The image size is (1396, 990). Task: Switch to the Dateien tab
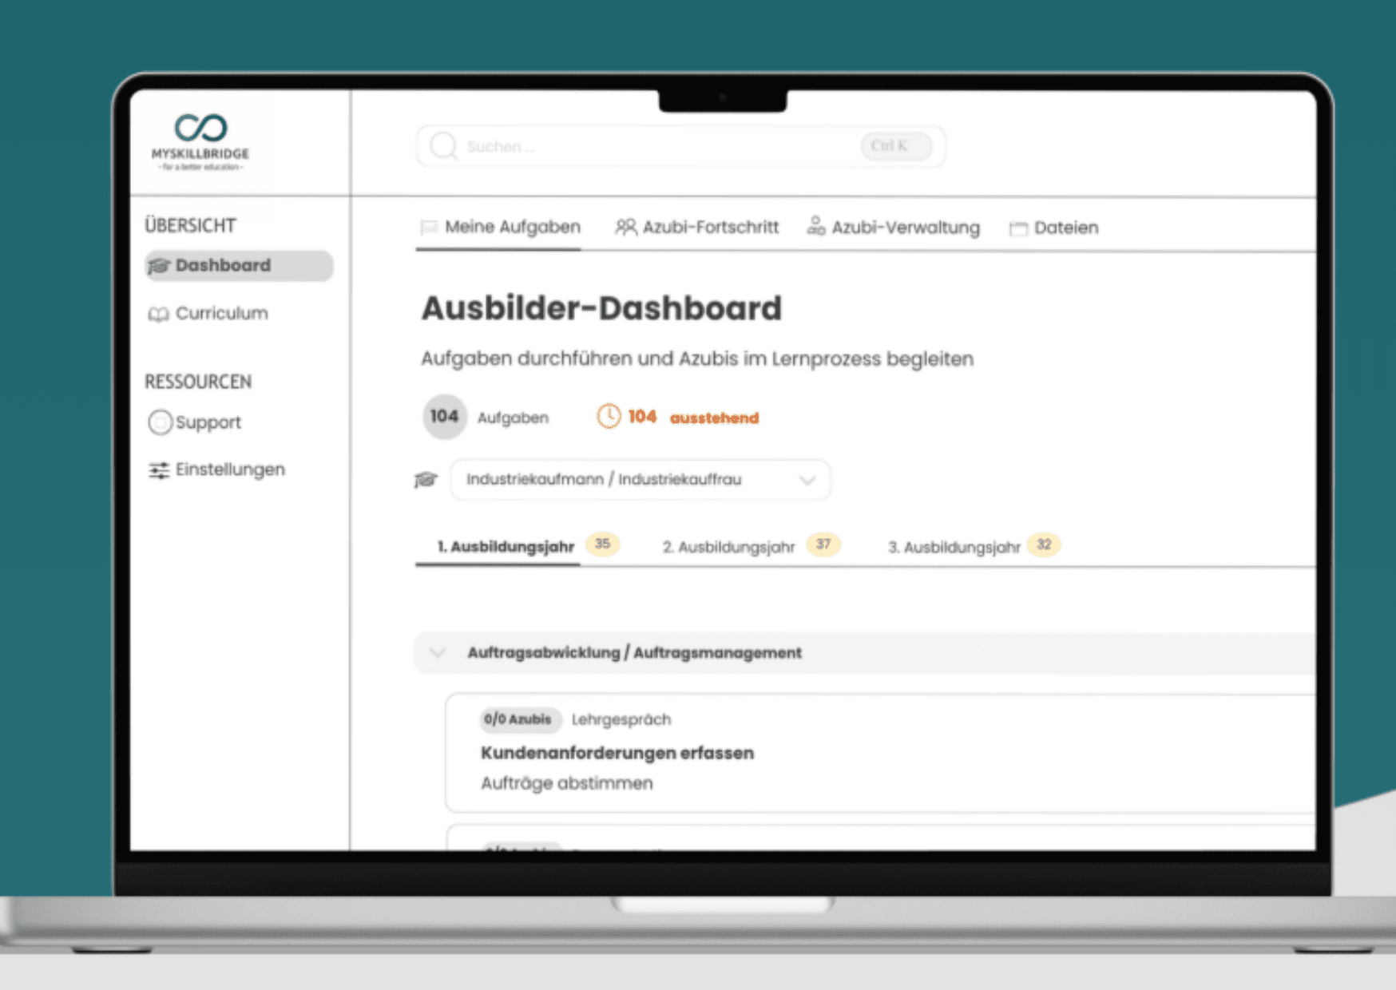point(1053,228)
